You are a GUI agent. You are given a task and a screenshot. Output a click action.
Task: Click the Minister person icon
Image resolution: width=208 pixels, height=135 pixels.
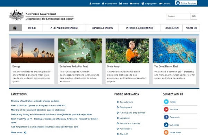(x=90, y=3)
